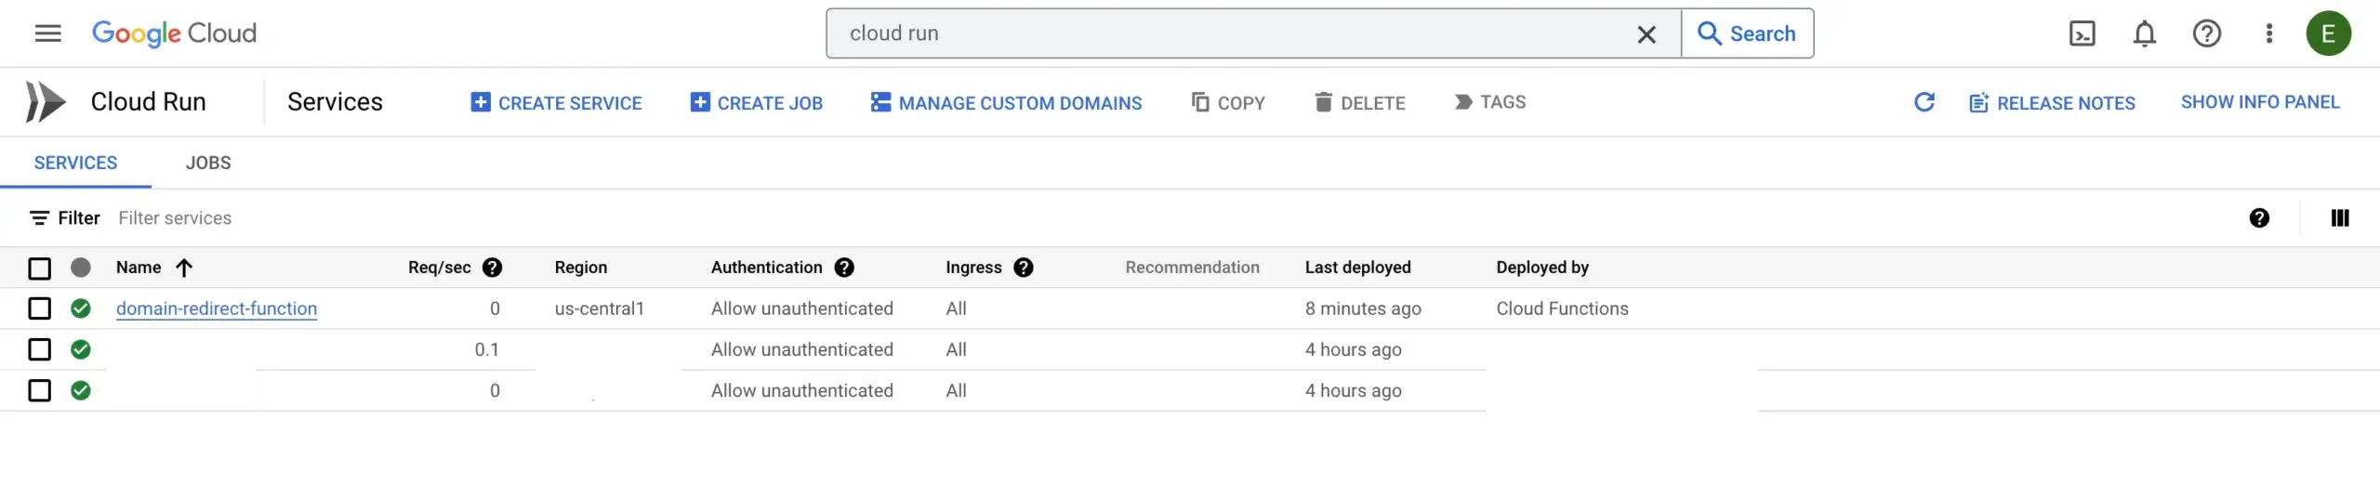This screenshot has height=498, width=2380.
Task: Click the status column header circle
Action: (81, 268)
